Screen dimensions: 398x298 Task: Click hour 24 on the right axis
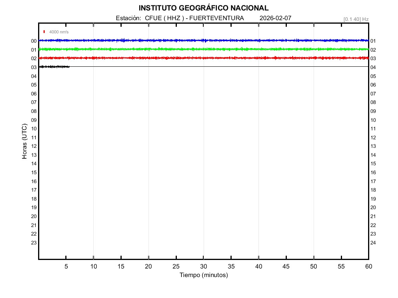pos(373,243)
